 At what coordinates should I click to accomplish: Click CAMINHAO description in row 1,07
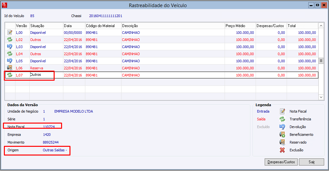131,75
